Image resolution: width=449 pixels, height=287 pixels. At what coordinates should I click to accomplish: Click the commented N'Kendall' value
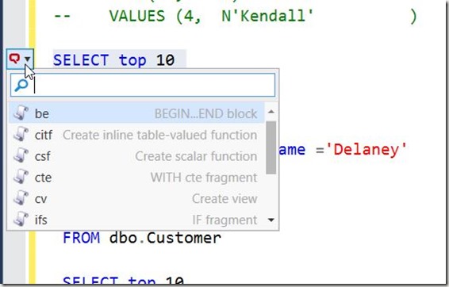pyautogui.click(x=268, y=16)
